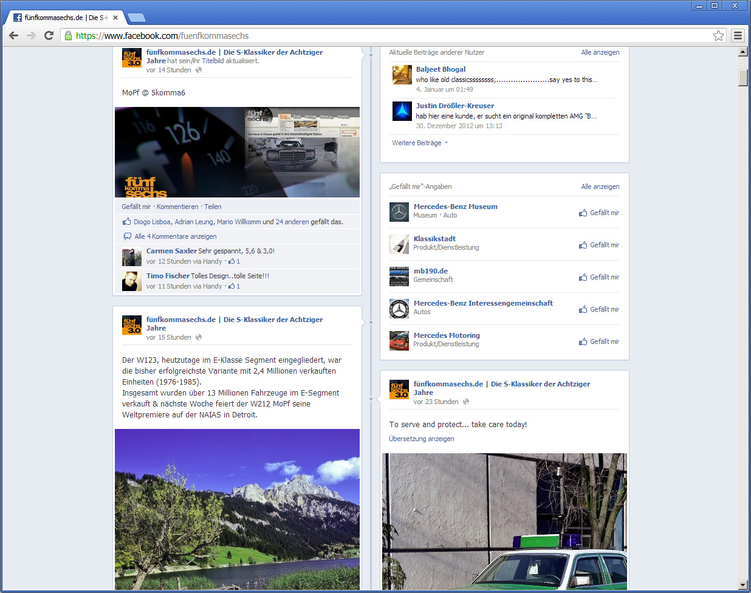Open Mario Willkomm's profile link
The width and height of the screenshot is (751, 593).
point(239,222)
